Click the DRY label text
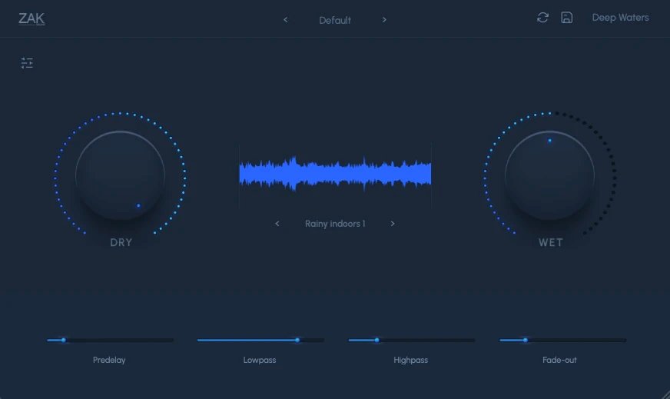 [x=121, y=242]
